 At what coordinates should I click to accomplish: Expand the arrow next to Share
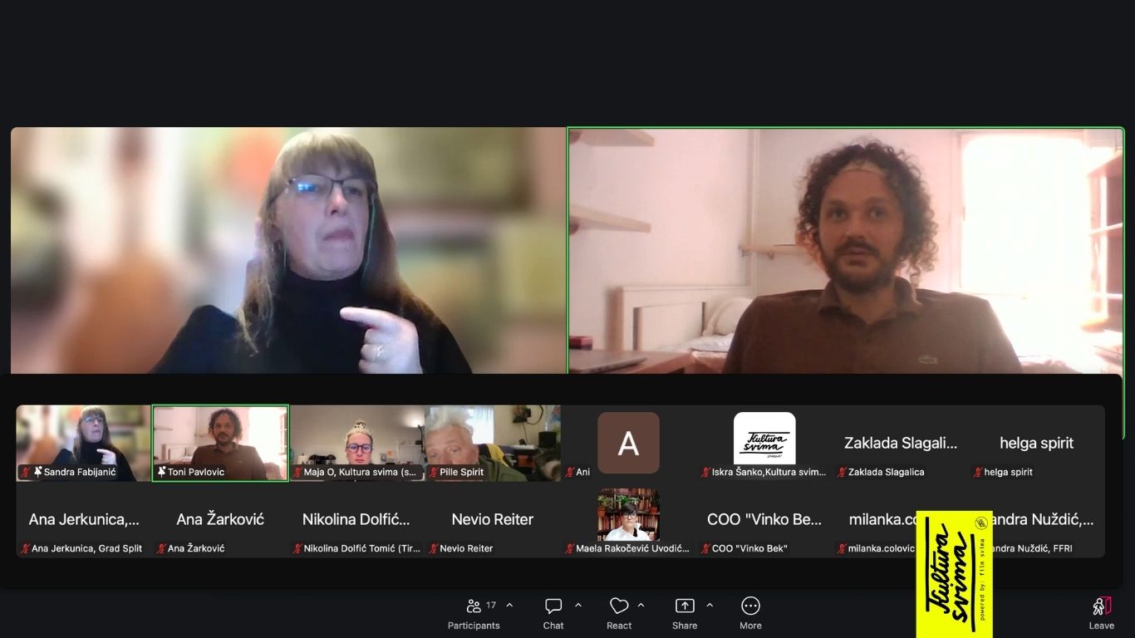tap(710, 606)
